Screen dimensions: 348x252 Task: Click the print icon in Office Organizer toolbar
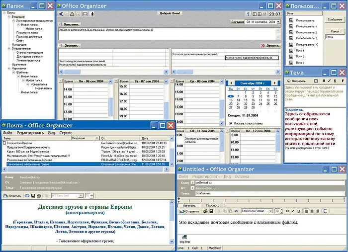tap(72, 14)
